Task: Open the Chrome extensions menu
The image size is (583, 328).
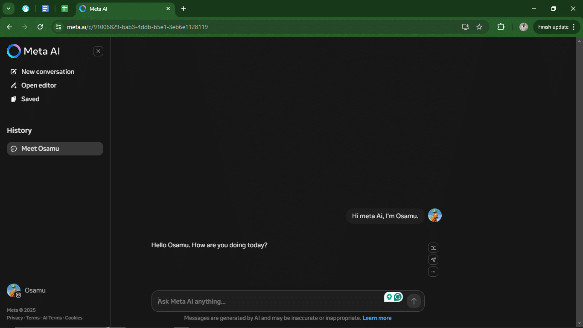Action: [501, 27]
